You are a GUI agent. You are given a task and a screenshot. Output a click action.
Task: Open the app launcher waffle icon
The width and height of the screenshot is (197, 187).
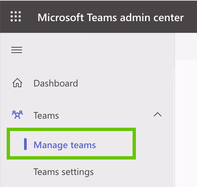[16, 16]
